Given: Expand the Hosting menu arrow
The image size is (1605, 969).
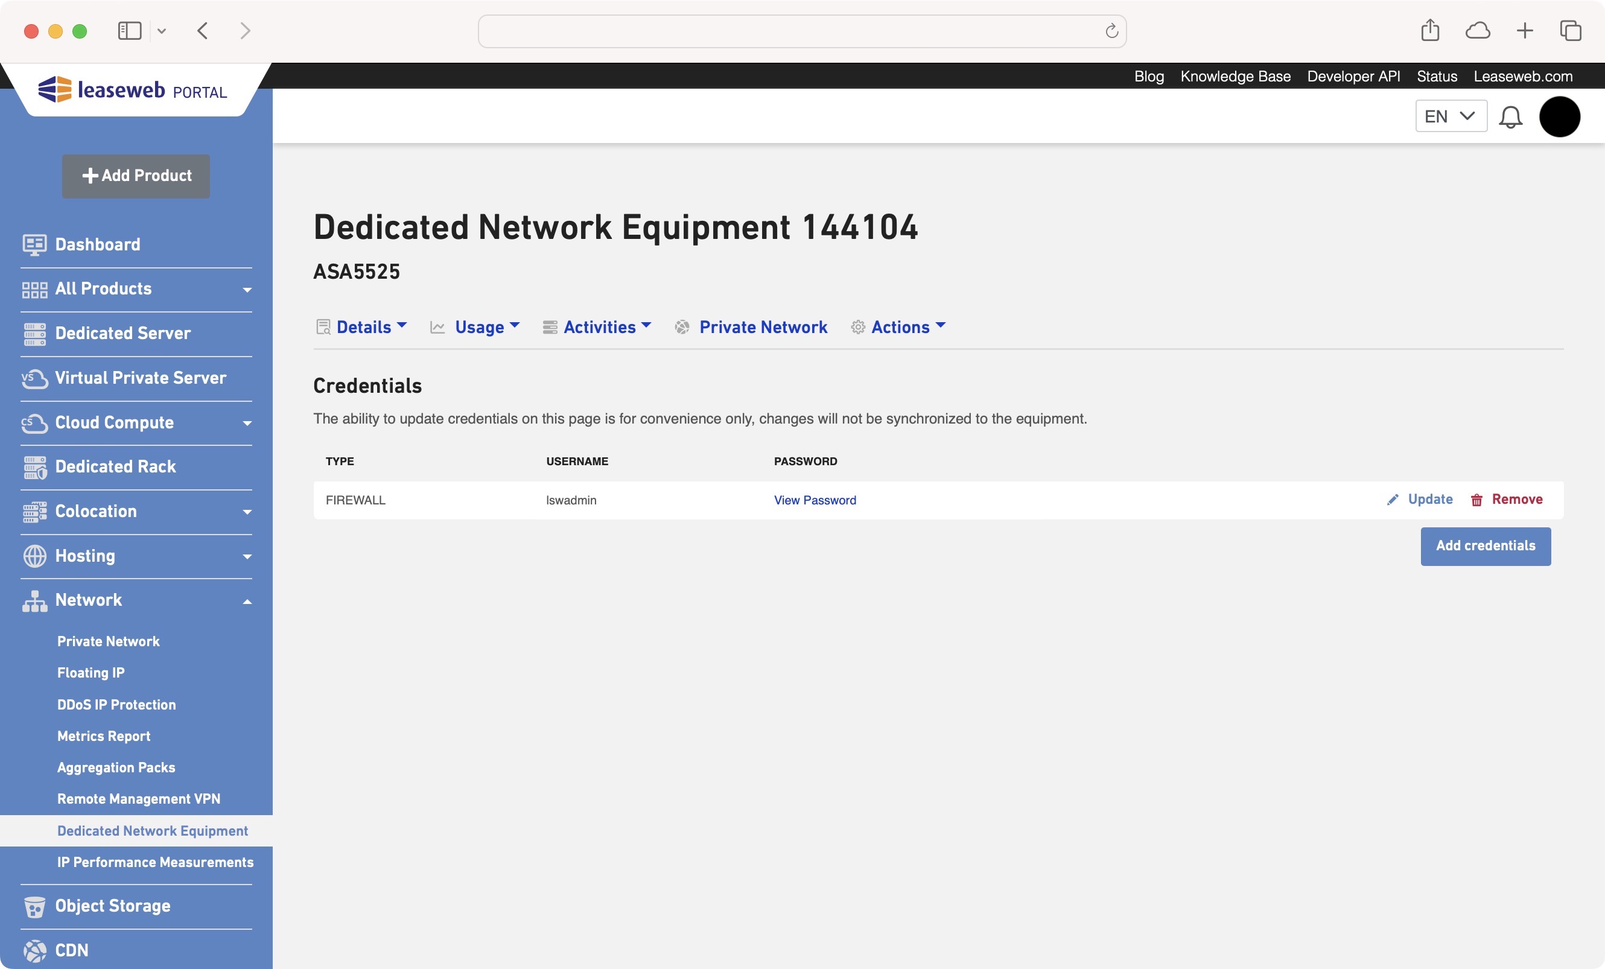Looking at the screenshot, I should pyautogui.click(x=247, y=557).
